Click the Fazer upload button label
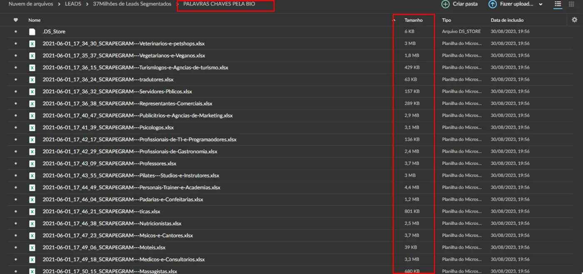The height and width of the screenshot is (274, 583). click(x=516, y=4)
